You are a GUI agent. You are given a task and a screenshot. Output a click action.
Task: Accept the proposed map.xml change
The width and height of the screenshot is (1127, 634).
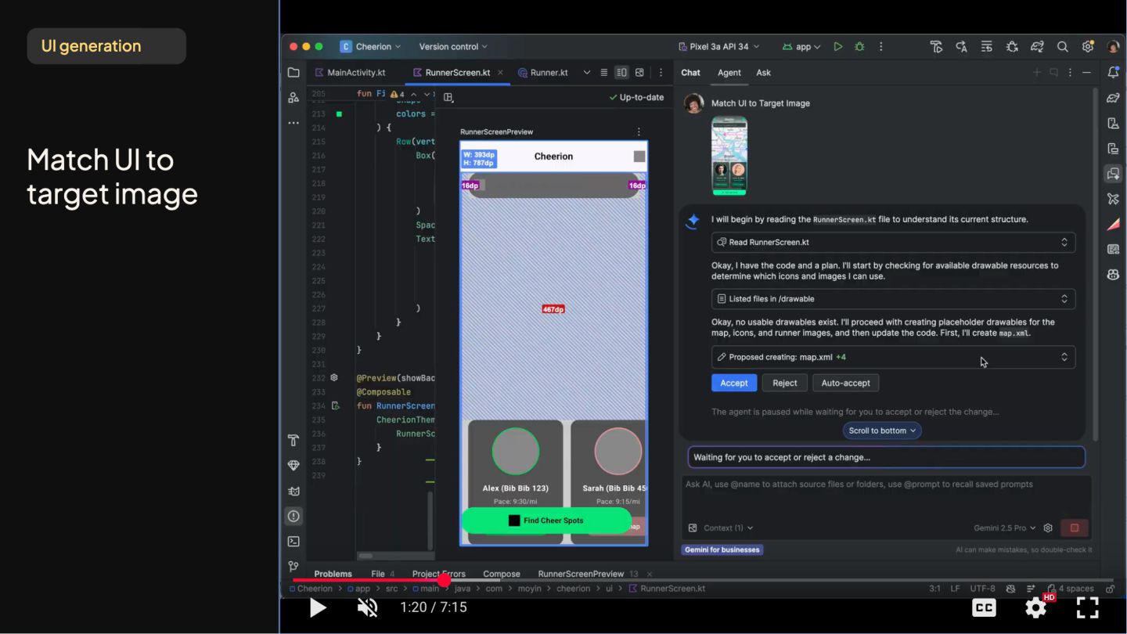[x=733, y=383]
